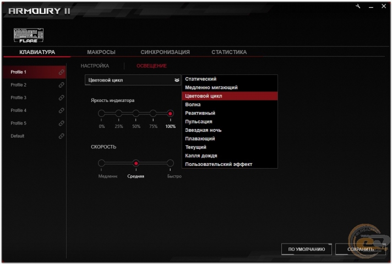
Task: Click the link icon next to Profile 4
Action: click(61, 111)
